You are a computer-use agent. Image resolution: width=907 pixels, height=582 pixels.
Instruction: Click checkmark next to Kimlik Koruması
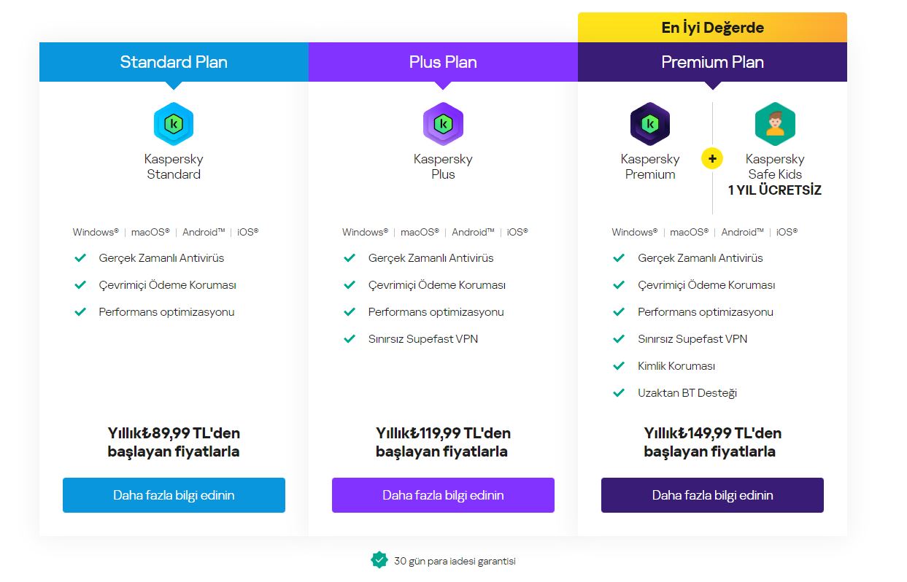tap(620, 366)
